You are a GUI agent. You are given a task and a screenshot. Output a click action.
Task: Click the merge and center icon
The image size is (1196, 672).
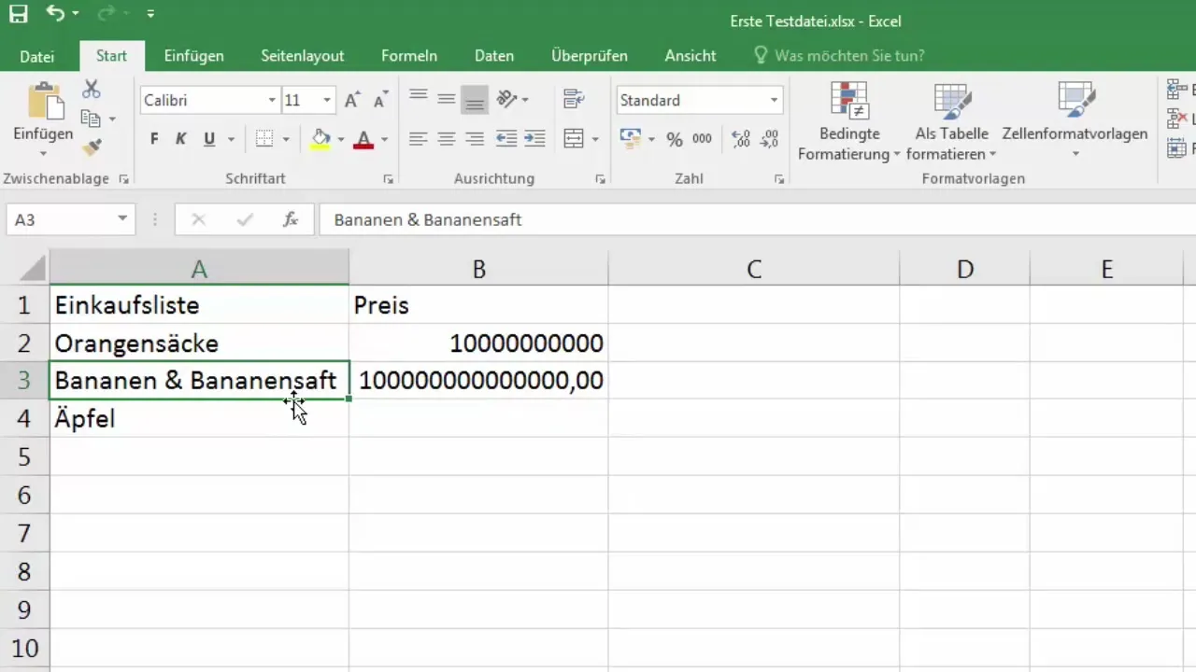[574, 139]
